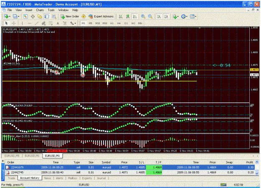Open the Insert menu
261x188 pixels.
(x=29, y=10)
